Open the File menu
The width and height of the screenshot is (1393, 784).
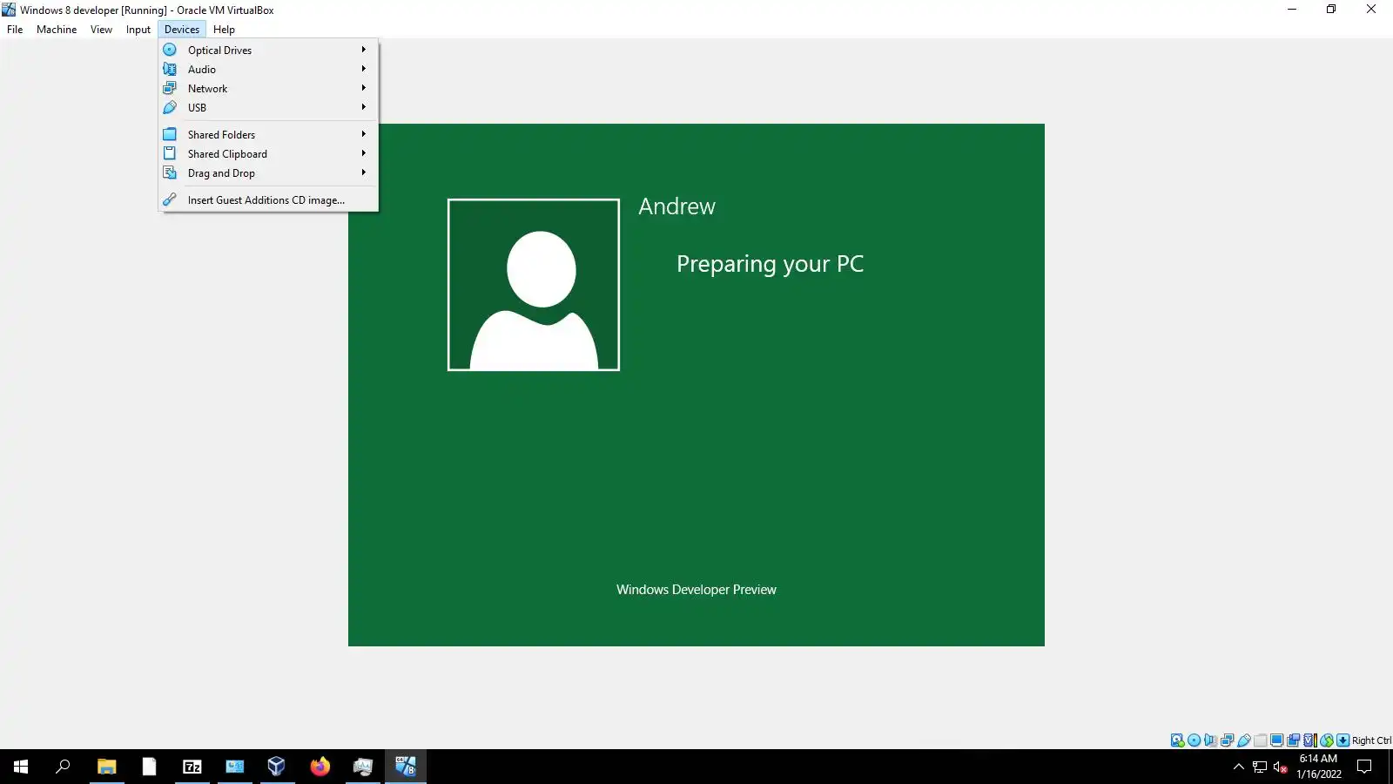pyautogui.click(x=15, y=29)
